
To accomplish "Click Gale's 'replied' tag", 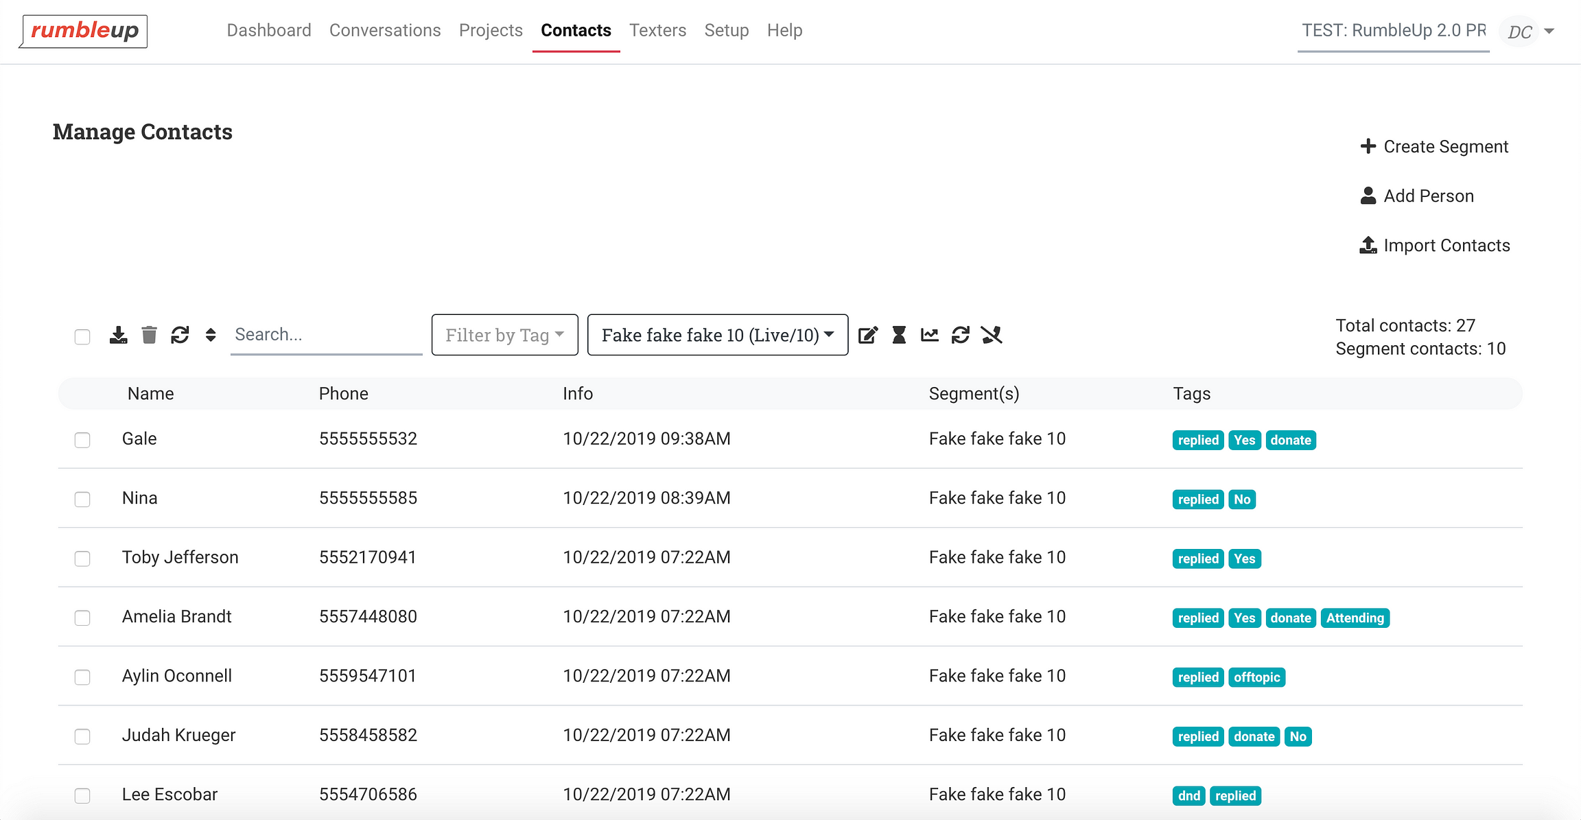I will tap(1198, 440).
